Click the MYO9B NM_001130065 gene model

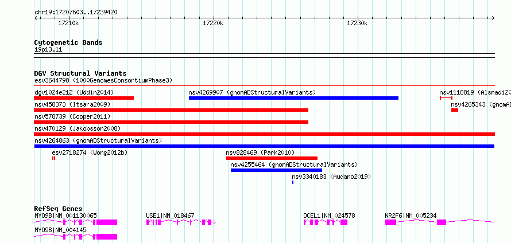[76, 222]
